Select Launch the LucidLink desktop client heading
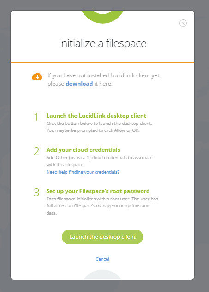The height and width of the screenshot is (292, 209). [x=96, y=116]
